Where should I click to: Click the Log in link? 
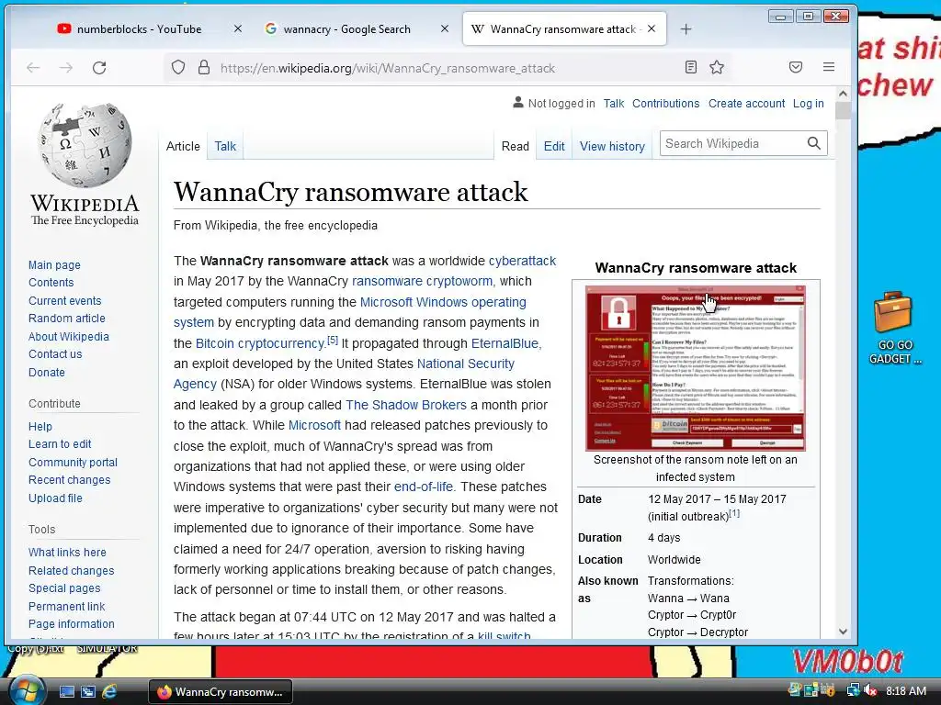809,103
